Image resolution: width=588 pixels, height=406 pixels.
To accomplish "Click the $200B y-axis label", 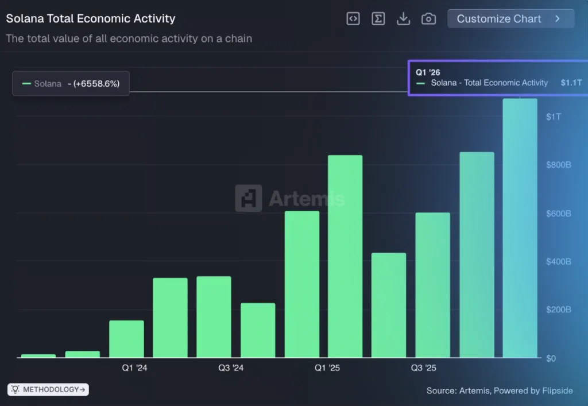I will pyautogui.click(x=559, y=310).
